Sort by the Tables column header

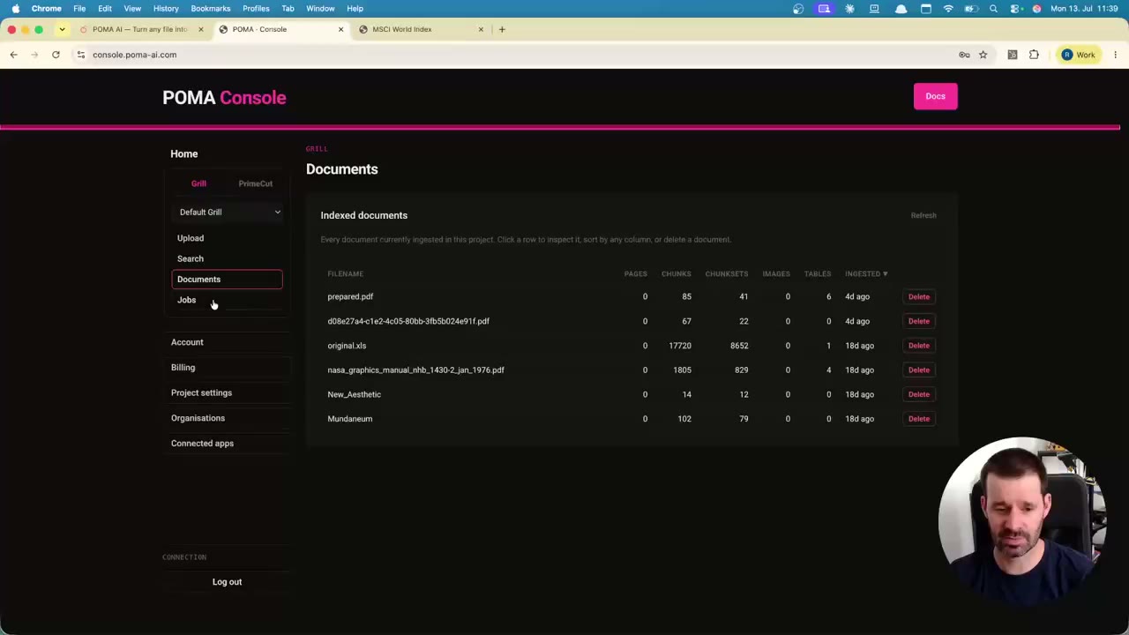click(818, 274)
